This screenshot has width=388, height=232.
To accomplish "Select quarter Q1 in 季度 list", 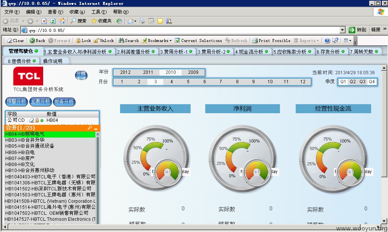I will [343, 82].
